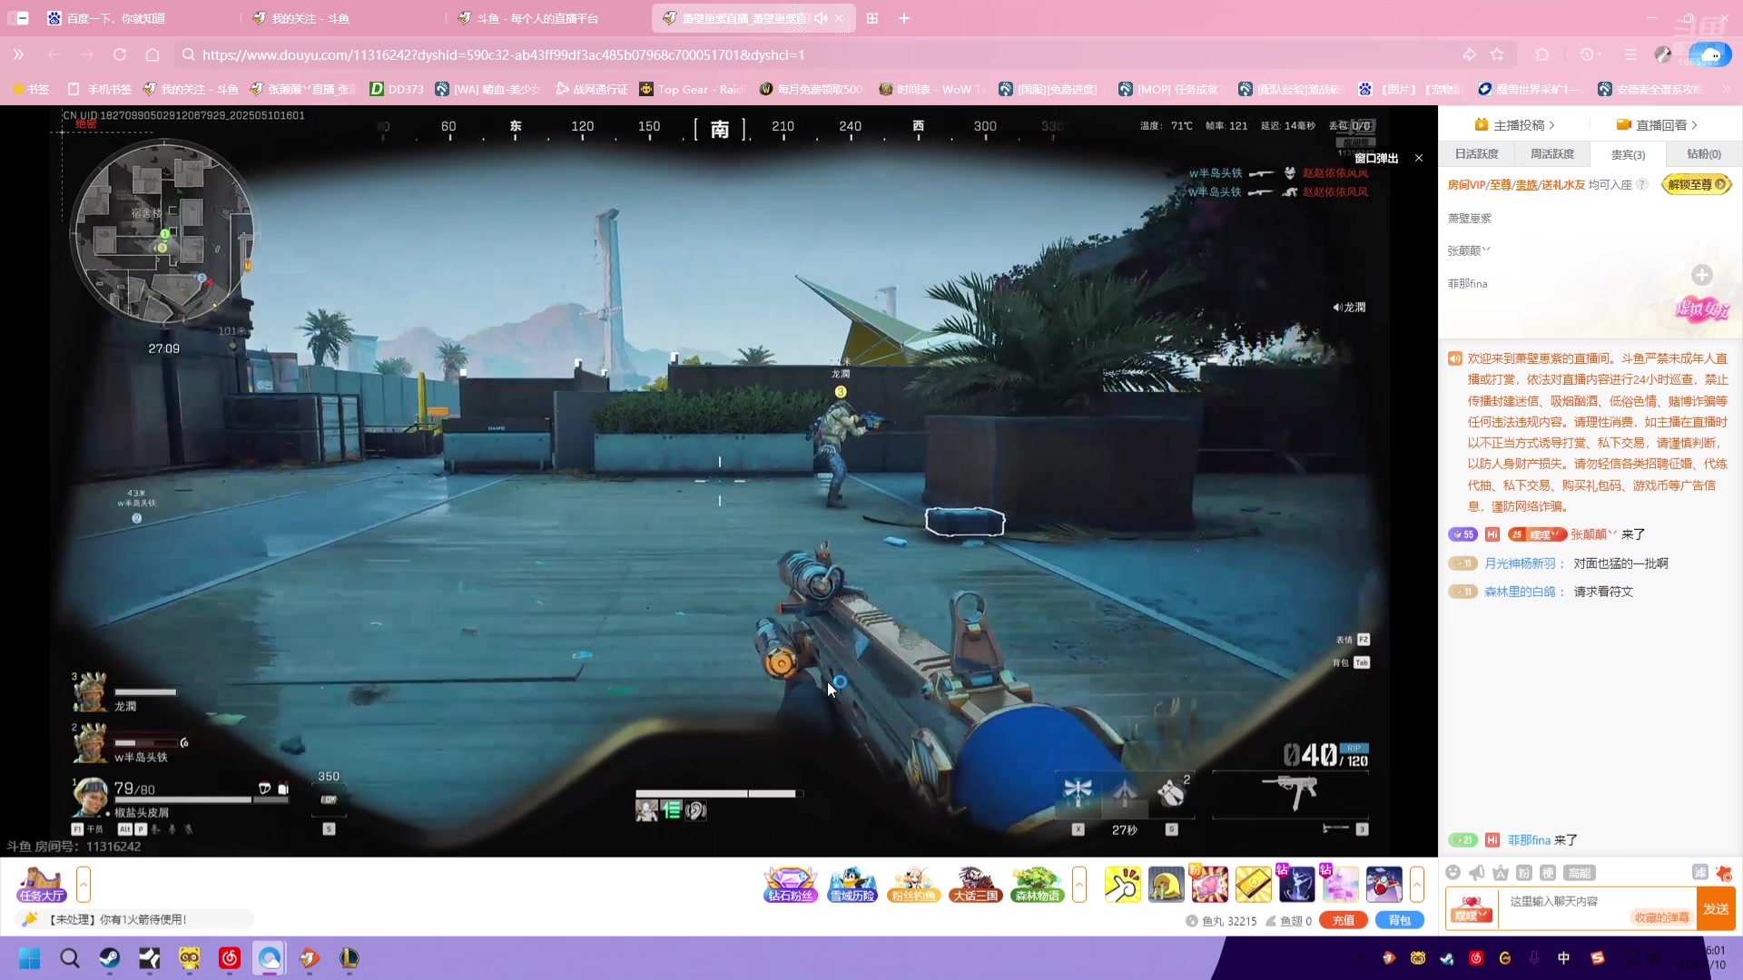Click the megaphone icon in chat toolbar

pyautogui.click(x=1477, y=873)
